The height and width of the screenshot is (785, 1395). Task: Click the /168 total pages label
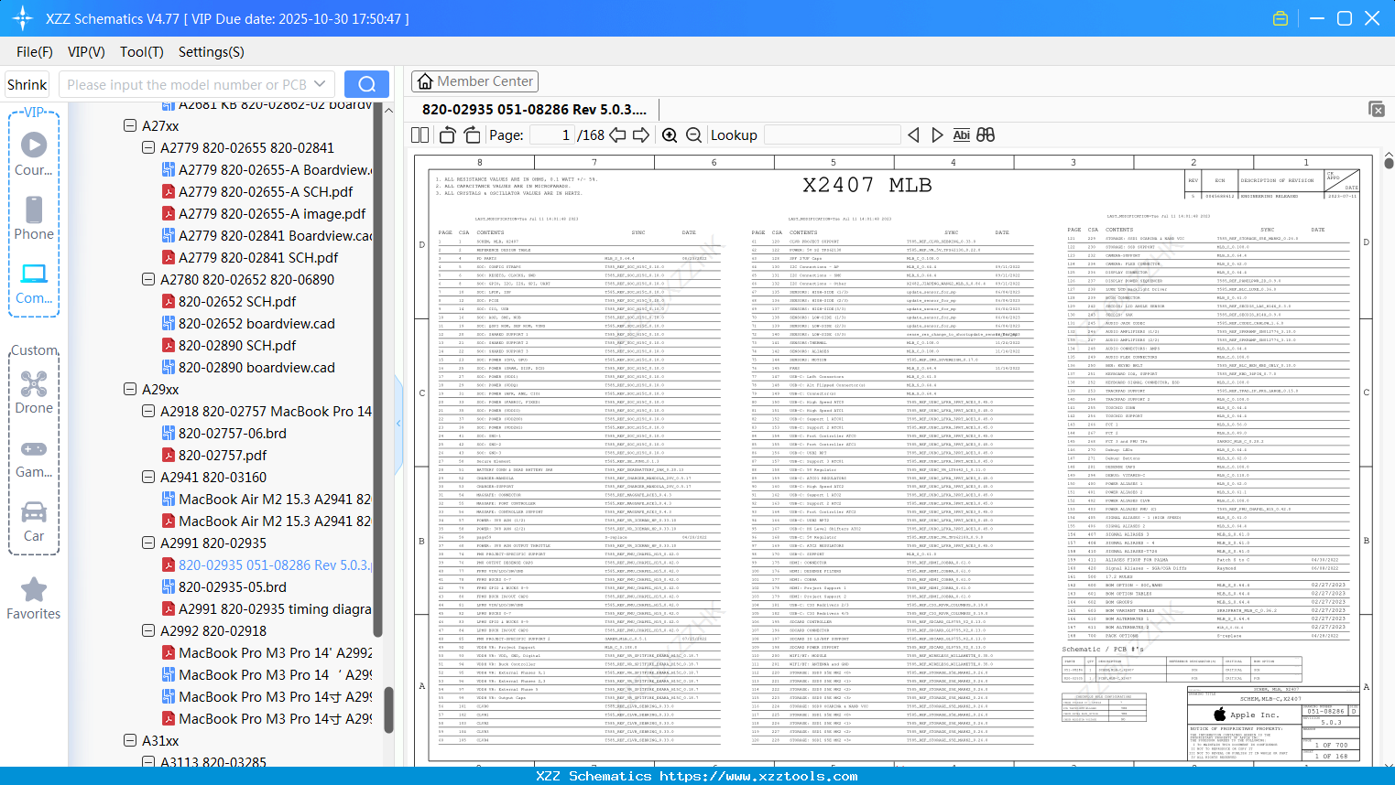click(591, 135)
